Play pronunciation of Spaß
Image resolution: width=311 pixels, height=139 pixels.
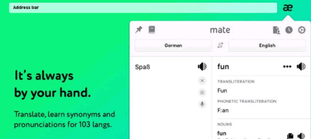(202, 66)
